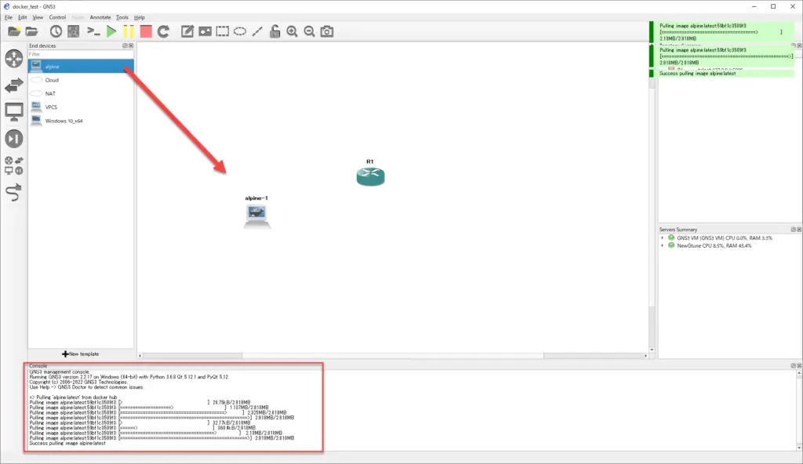Open console to all devices
The width and height of the screenshot is (803, 464).
[93, 32]
